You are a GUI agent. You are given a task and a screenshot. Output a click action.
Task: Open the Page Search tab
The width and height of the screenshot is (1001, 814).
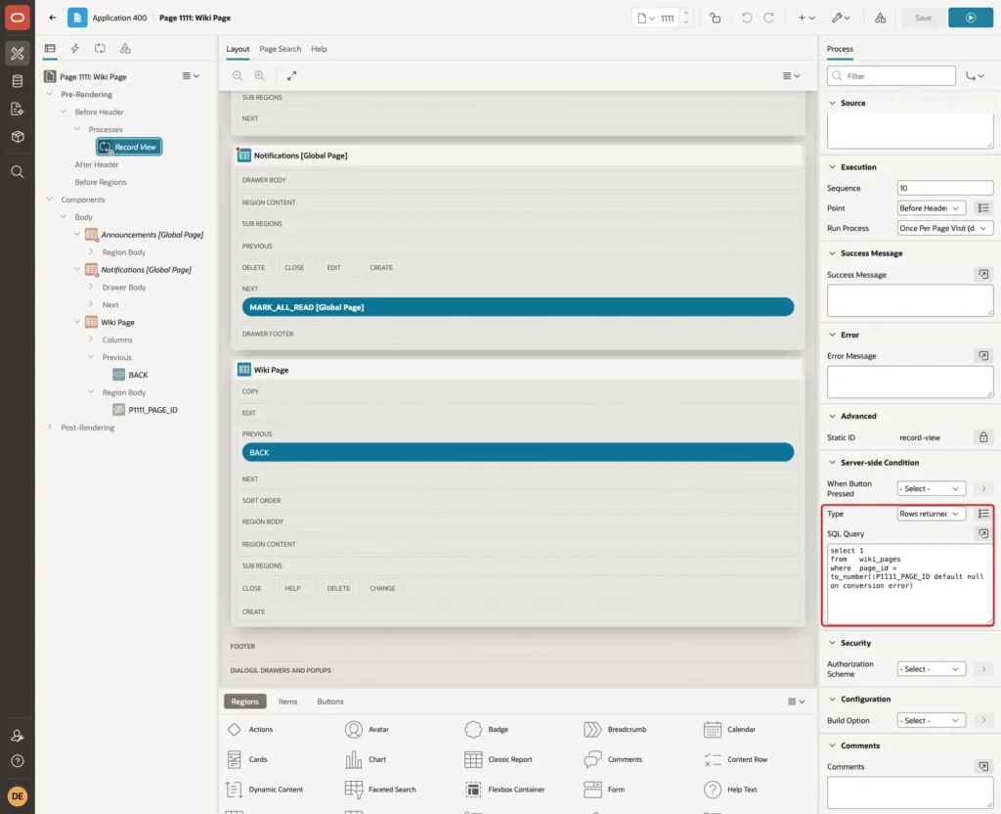(x=280, y=49)
